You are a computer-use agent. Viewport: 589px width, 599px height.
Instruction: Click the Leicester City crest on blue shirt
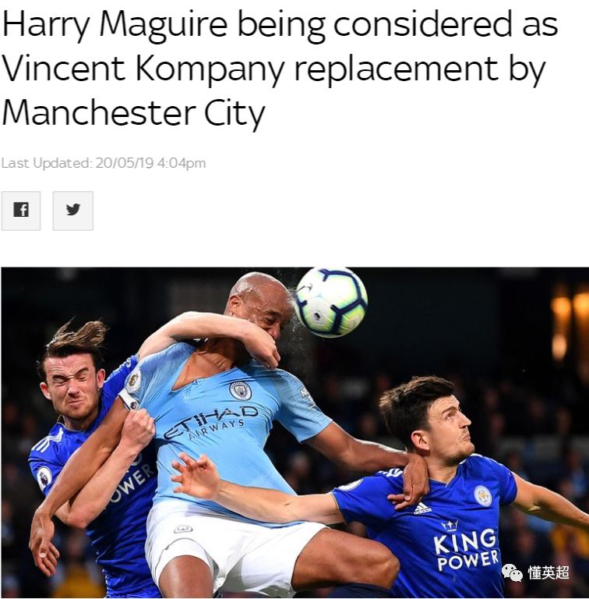click(482, 495)
